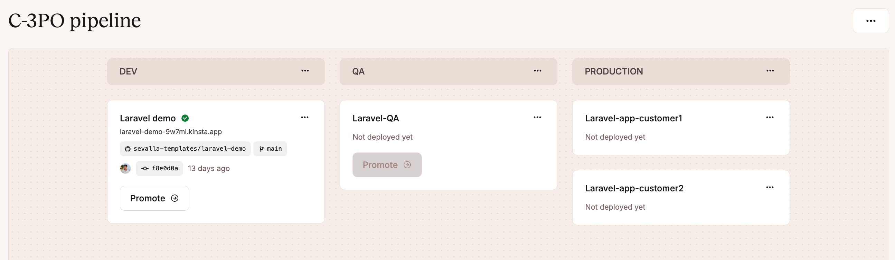The height and width of the screenshot is (260, 895).
Task: Click the main branch tag
Action: (270, 149)
